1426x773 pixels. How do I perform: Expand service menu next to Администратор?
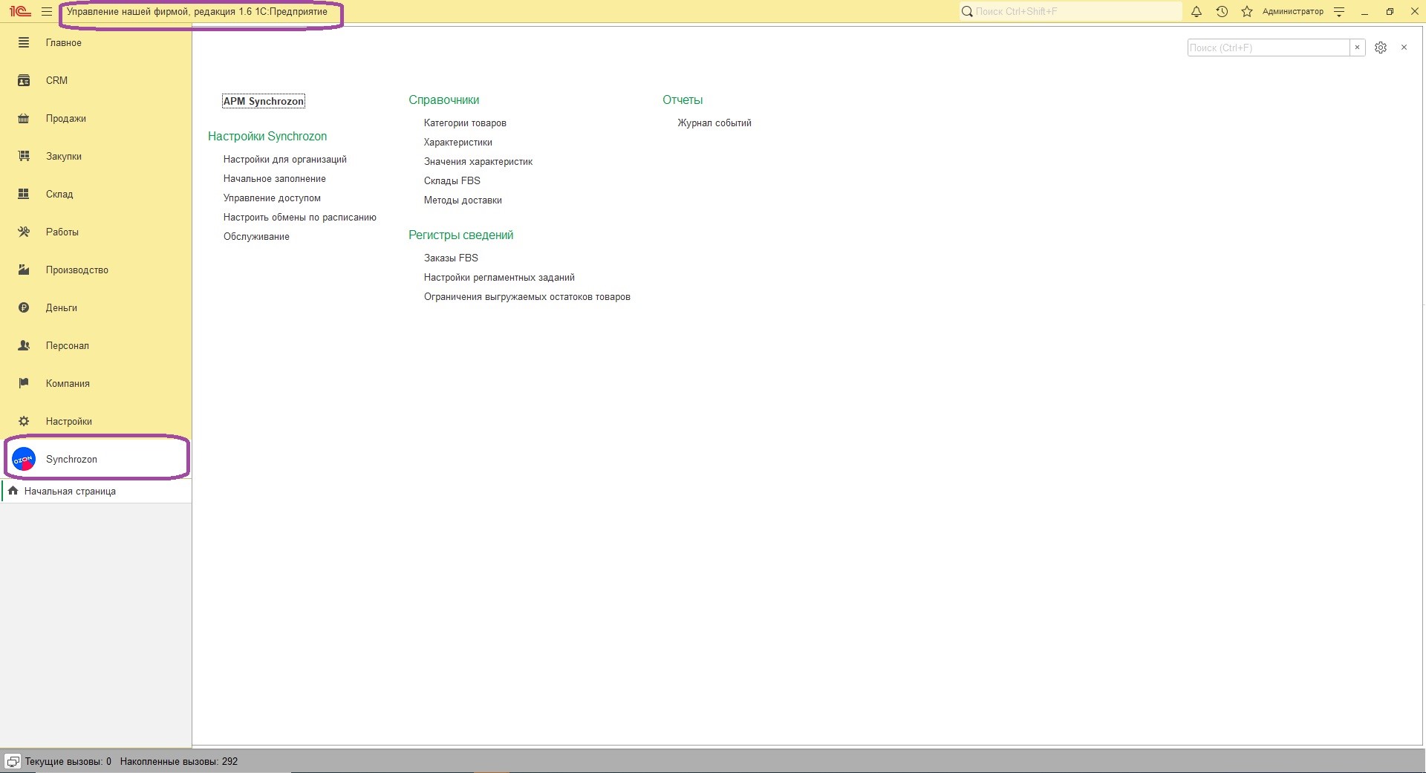tap(1339, 12)
